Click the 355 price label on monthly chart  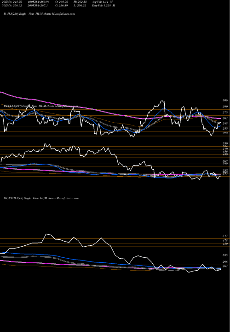click(225, 255)
